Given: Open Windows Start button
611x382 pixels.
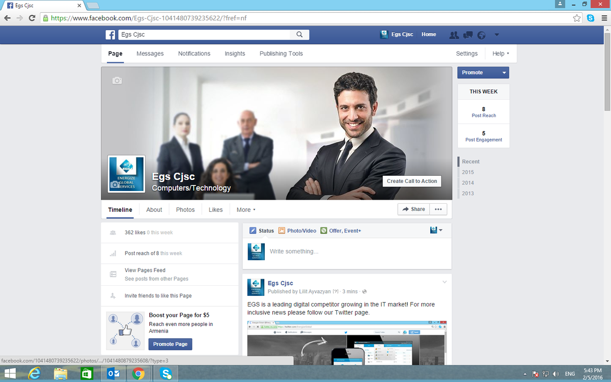Looking at the screenshot, I should pyautogui.click(x=10, y=374).
